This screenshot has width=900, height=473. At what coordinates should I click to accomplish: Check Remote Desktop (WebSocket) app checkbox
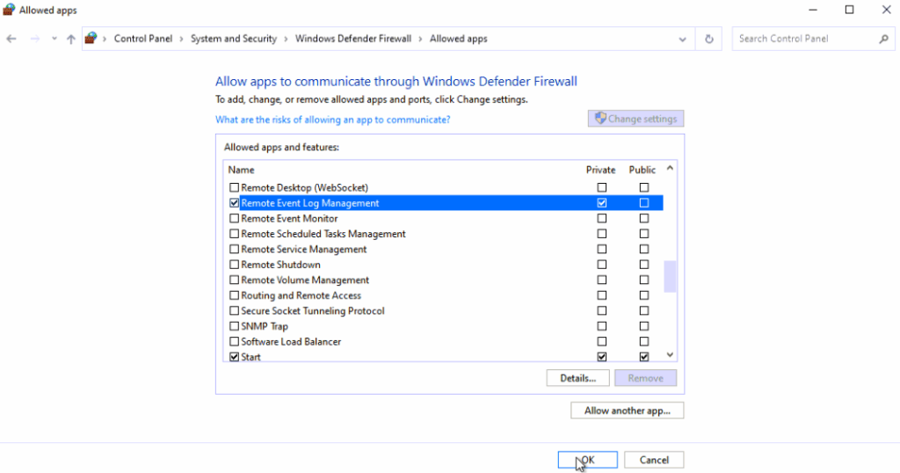234,188
